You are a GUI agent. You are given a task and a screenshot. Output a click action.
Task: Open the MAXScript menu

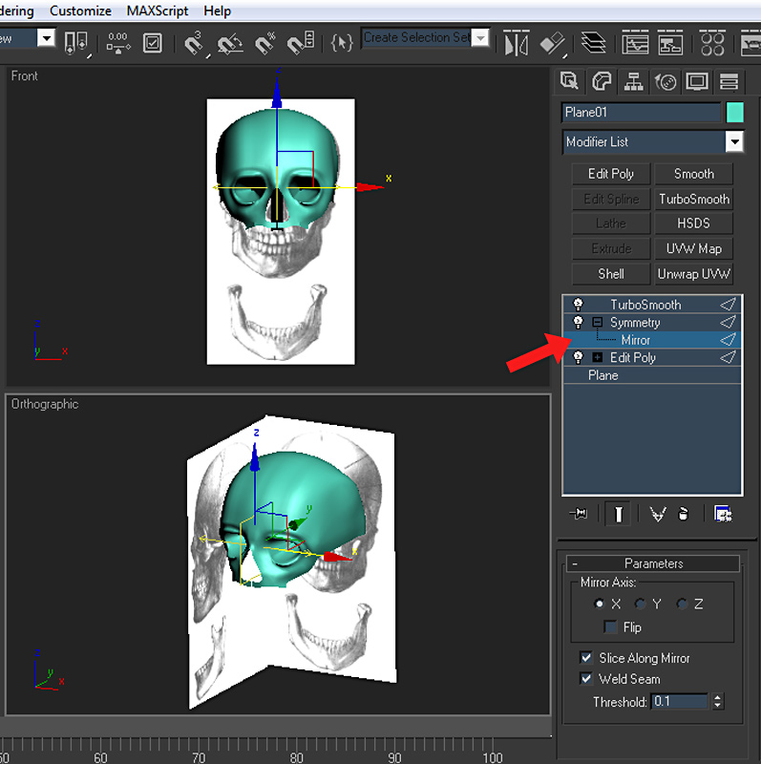158,11
